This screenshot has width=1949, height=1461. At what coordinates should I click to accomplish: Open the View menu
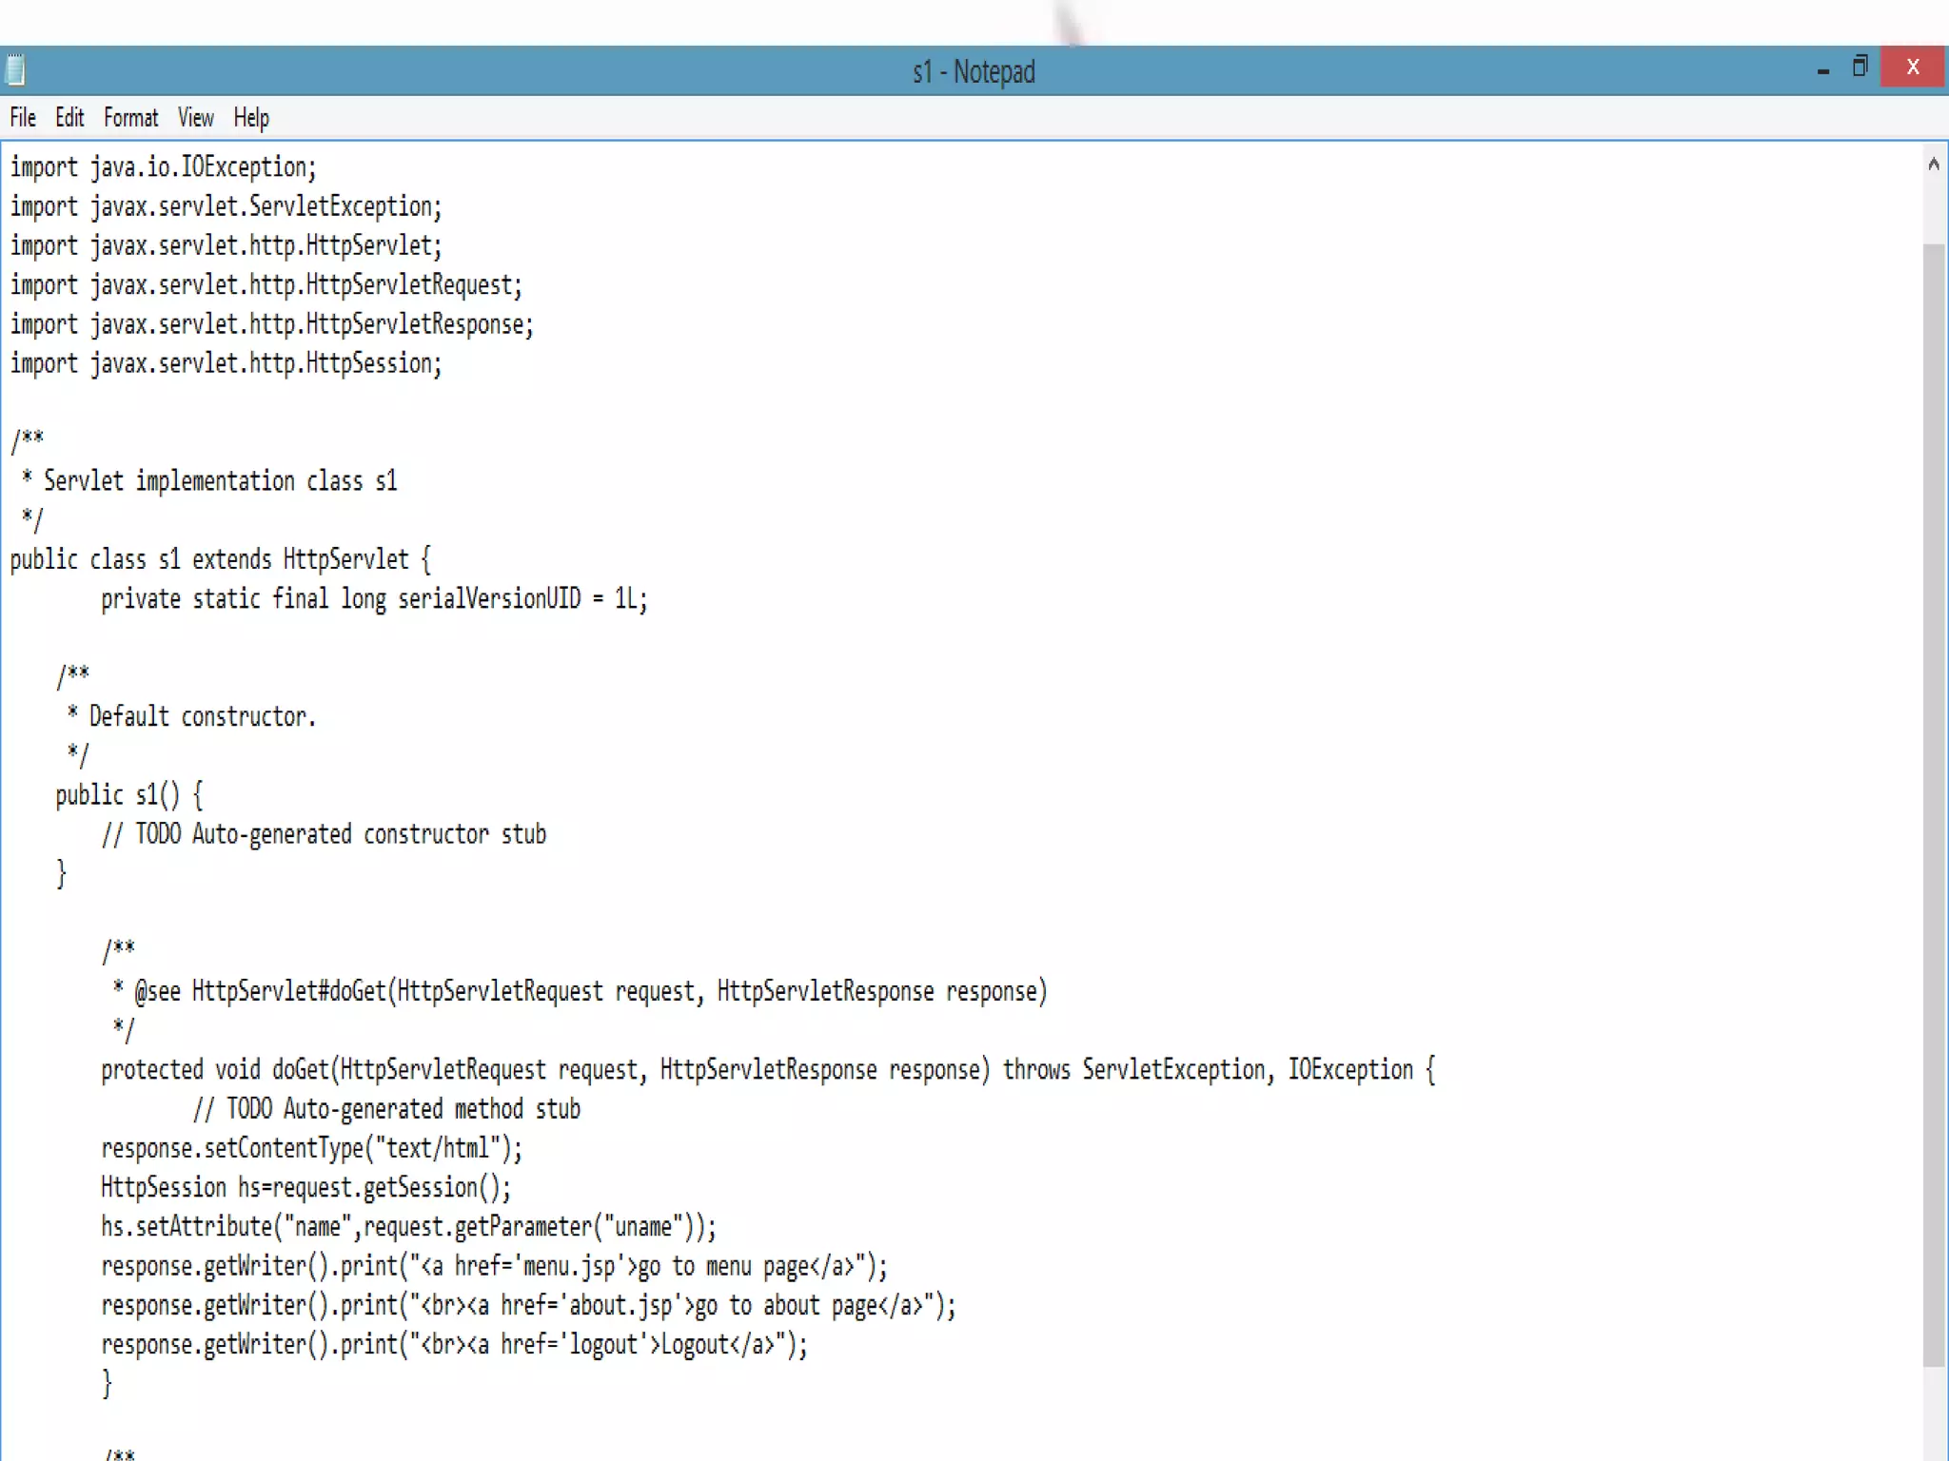point(195,118)
